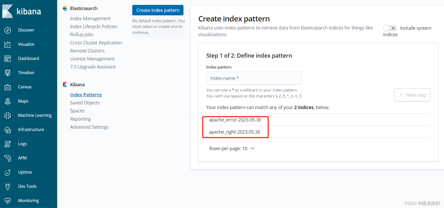The height and width of the screenshot is (208, 444).
Task: Toggle Include system indices switch
Action: coord(390,28)
